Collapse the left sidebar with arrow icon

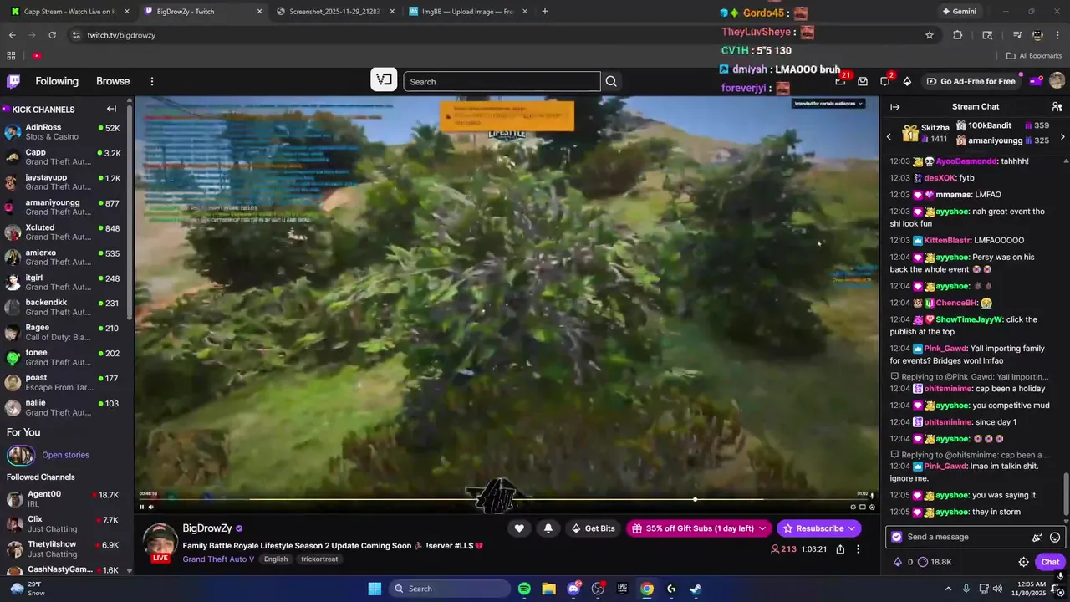[x=111, y=109]
